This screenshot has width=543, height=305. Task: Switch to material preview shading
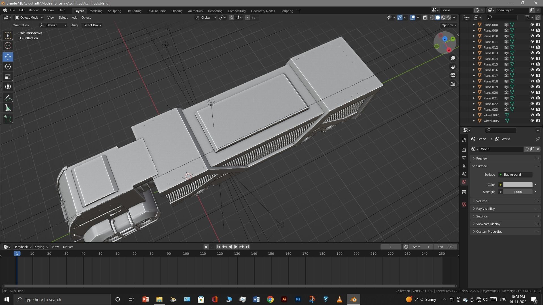[x=443, y=18]
